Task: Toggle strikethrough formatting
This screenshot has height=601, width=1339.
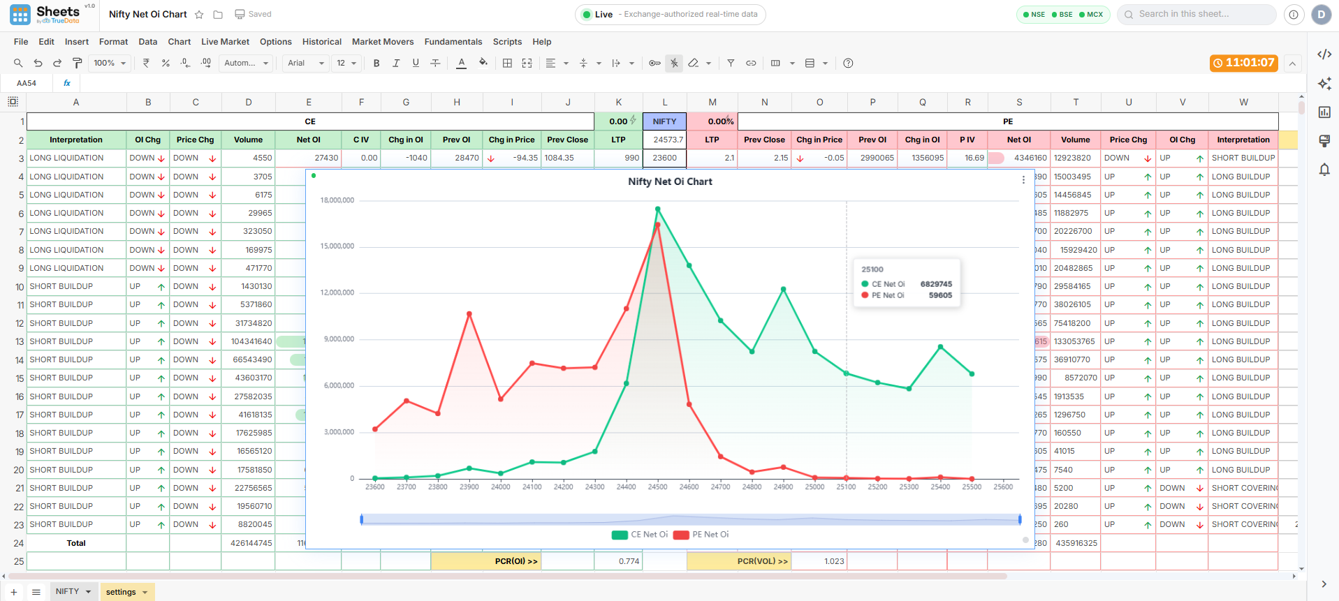Action: (x=435, y=63)
